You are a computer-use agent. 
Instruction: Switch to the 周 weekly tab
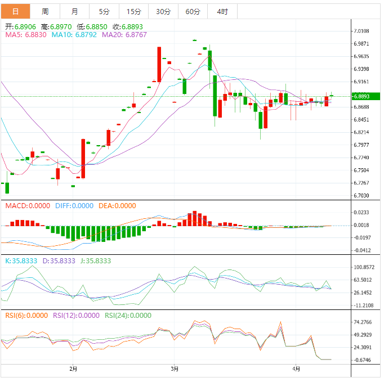tap(45, 11)
